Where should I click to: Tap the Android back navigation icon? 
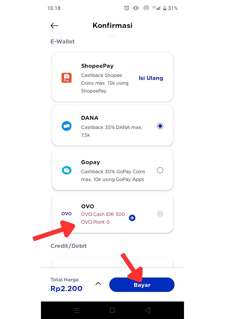coord(148,310)
